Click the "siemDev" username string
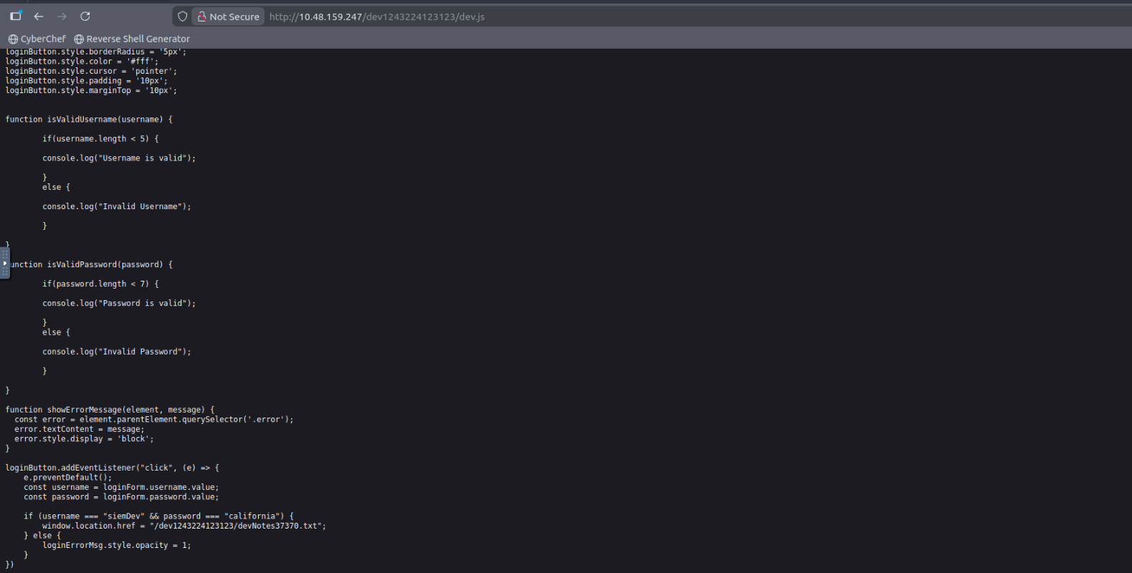Viewport: 1132px width, 573px height. (123, 516)
